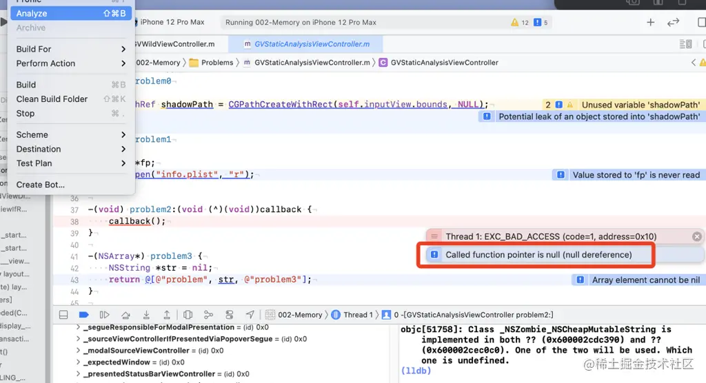Viewport: 706px width, 383px height.
Task: Click the icon beside Potential leak message
Action: point(487,116)
